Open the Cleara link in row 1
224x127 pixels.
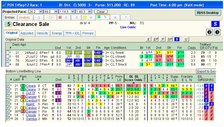(x=31, y=86)
